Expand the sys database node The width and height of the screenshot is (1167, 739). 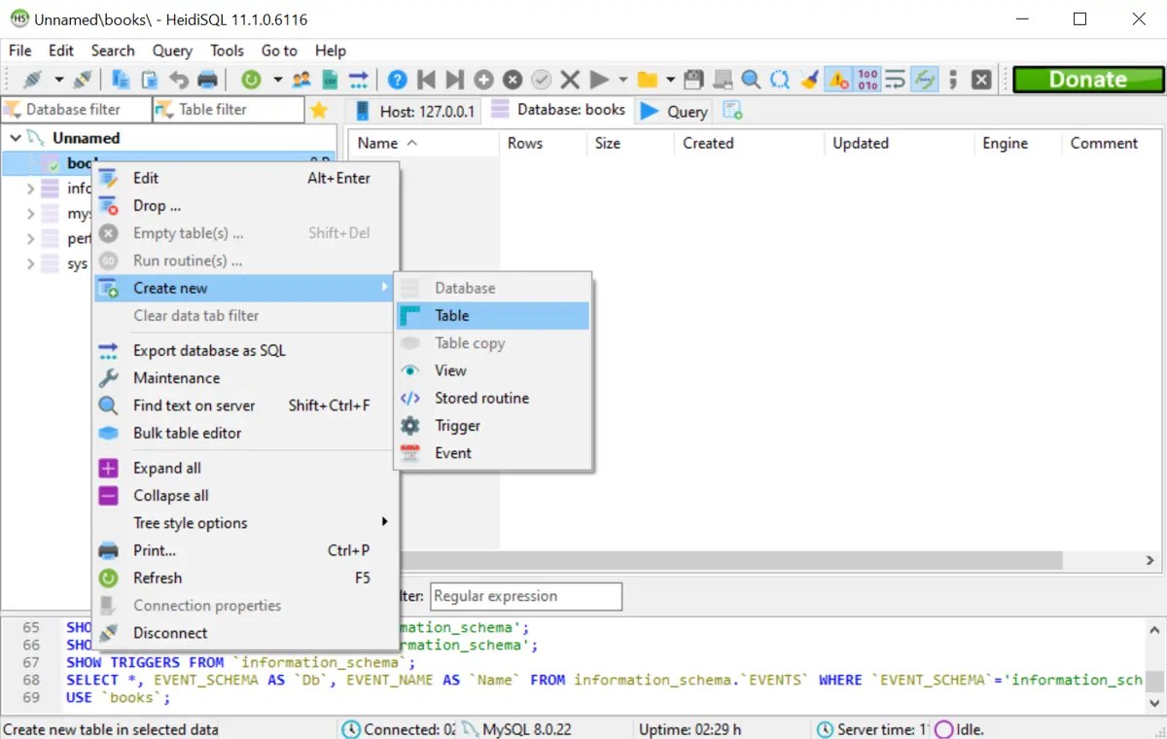pos(29,264)
